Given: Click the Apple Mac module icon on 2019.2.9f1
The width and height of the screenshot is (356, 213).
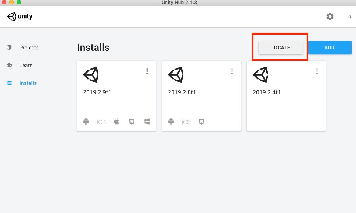Looking at the screenshot, I should 117,121.
